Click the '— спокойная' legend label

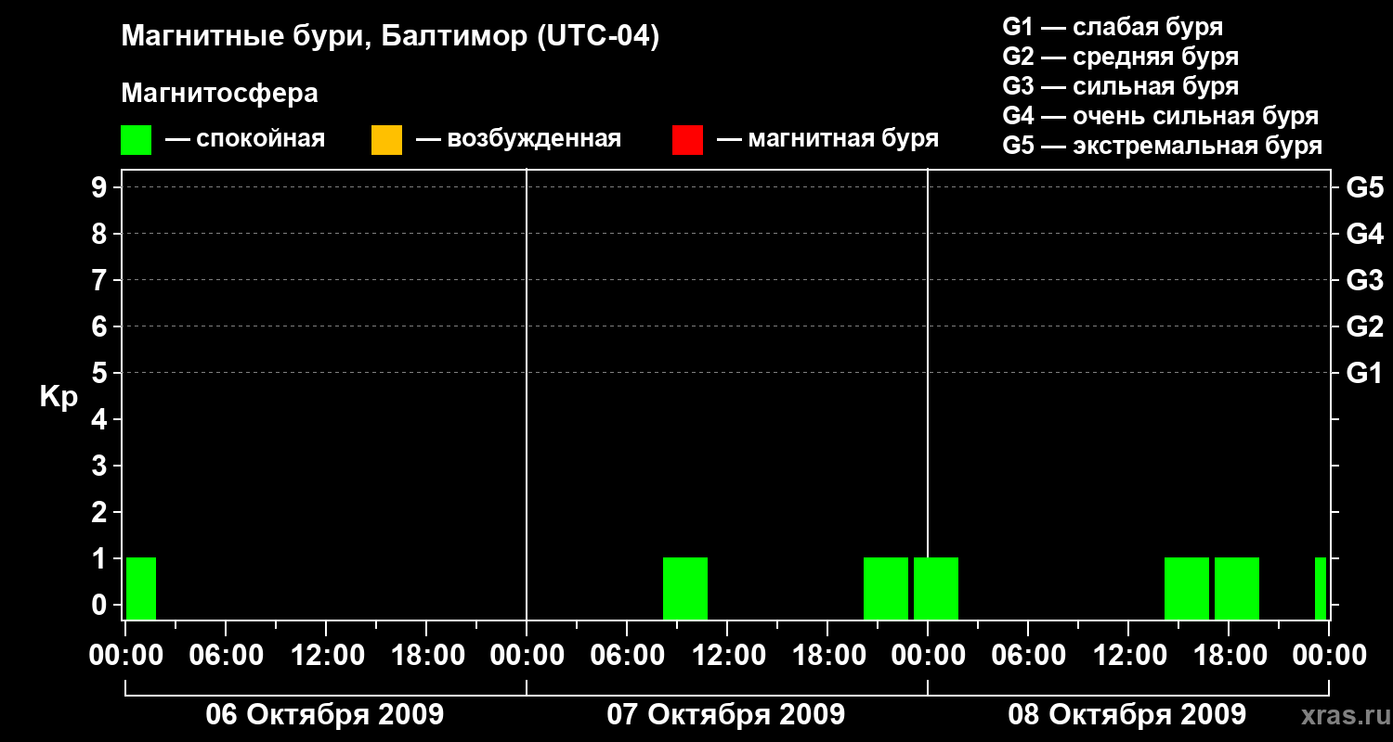(x=245, y=140)
